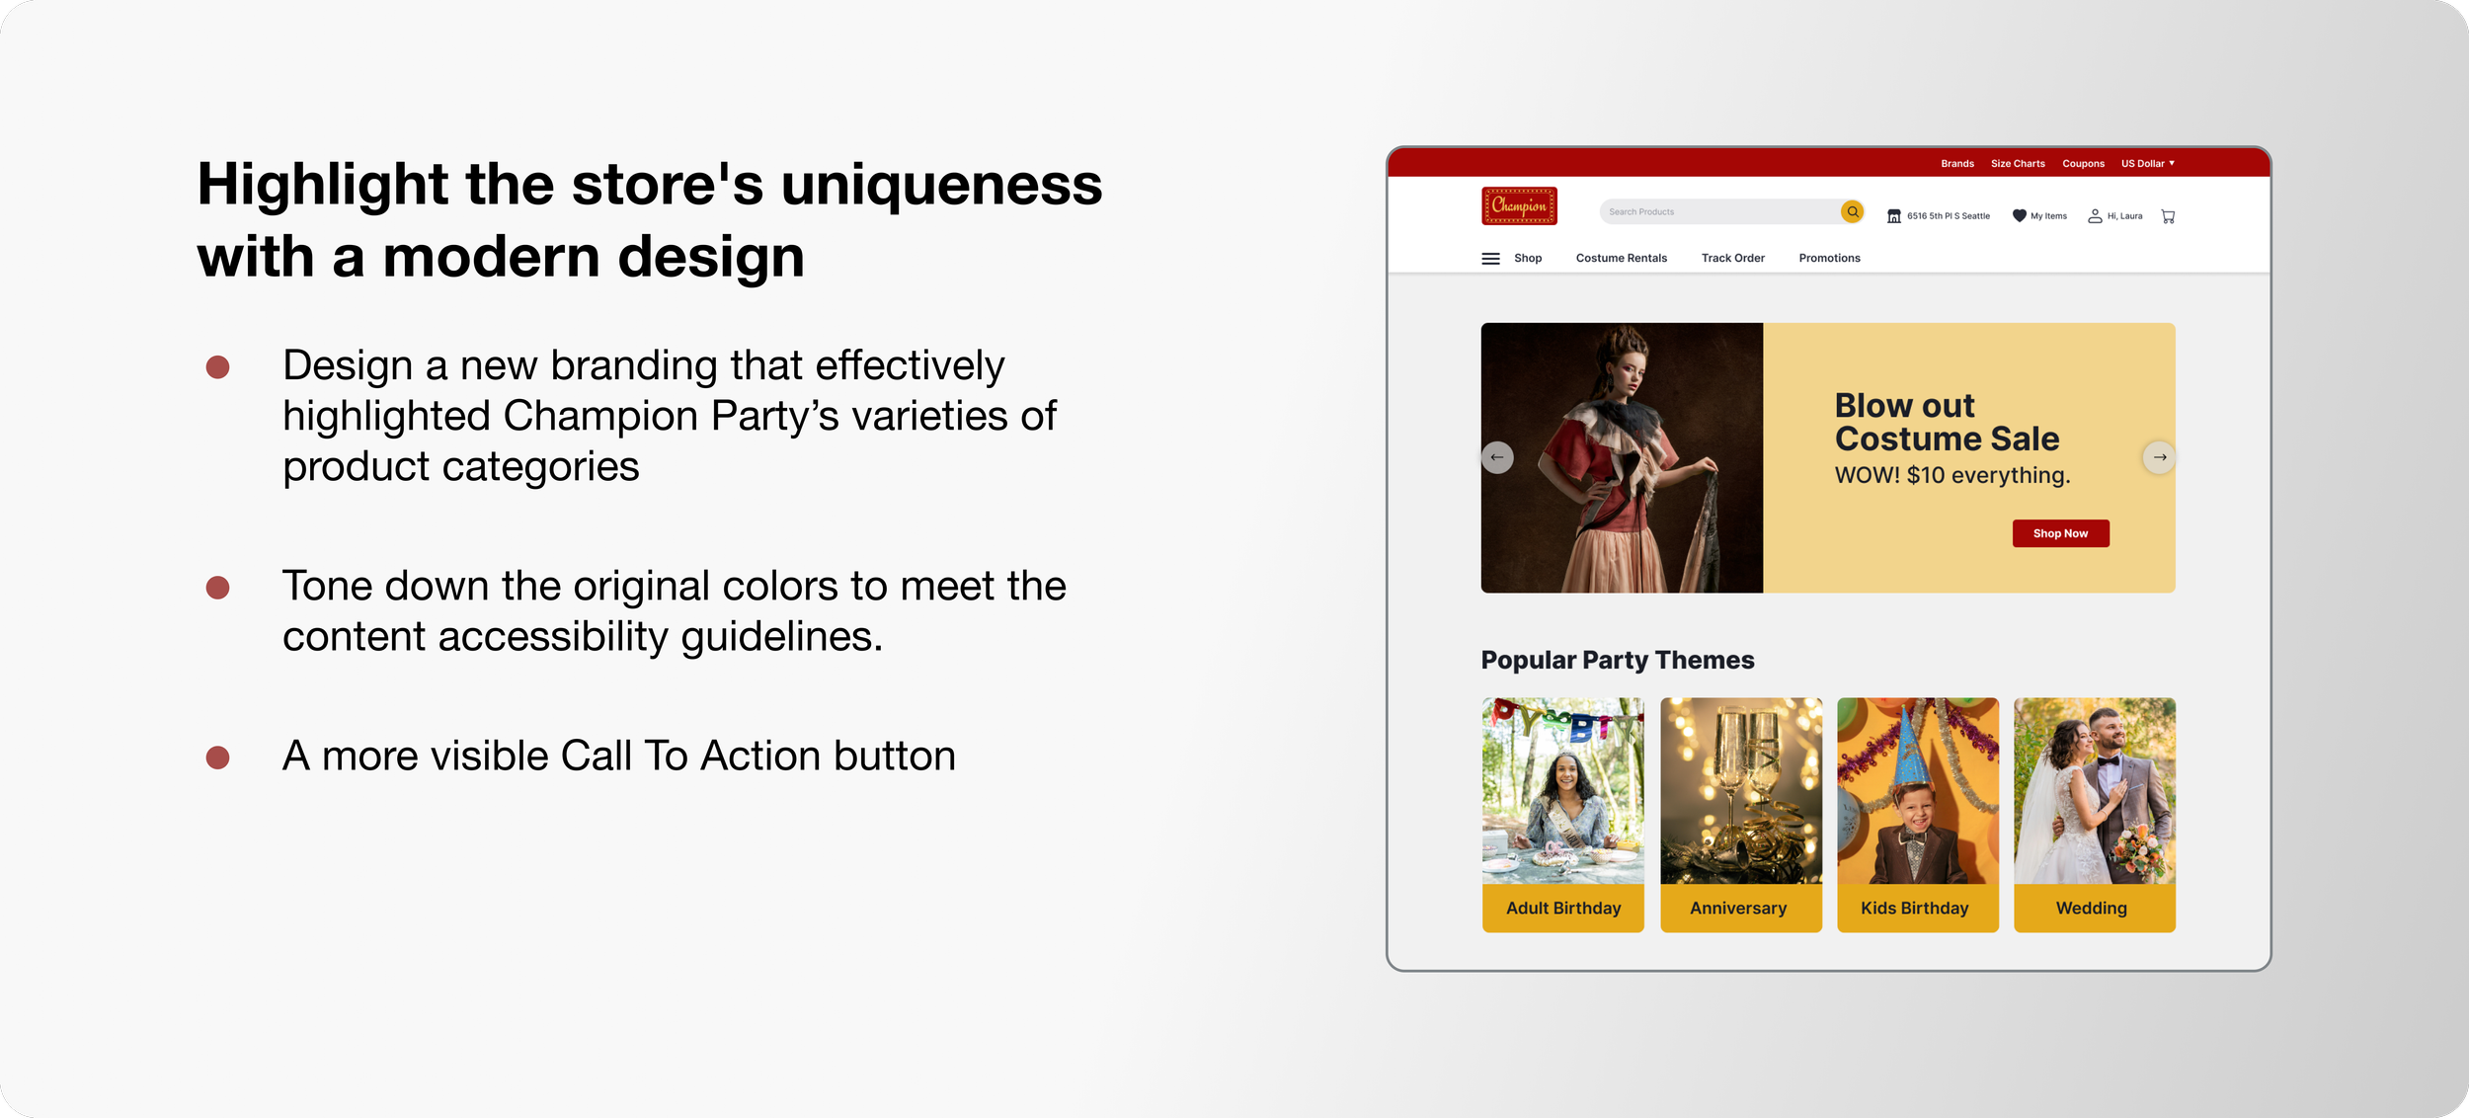Open the Kids Birthday theme card

coord(1918,815)
